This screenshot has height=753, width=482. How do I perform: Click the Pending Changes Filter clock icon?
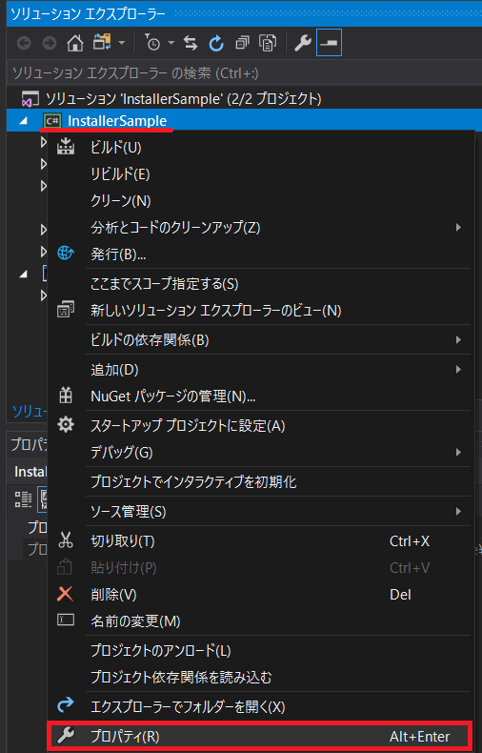click(152, 43)
